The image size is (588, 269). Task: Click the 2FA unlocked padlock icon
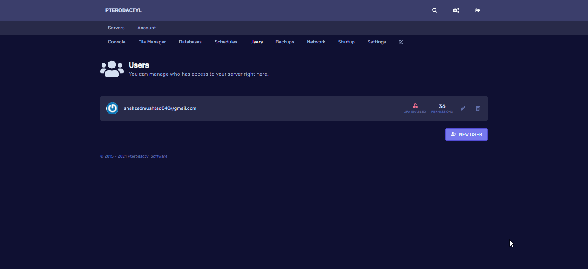(415, 106)
